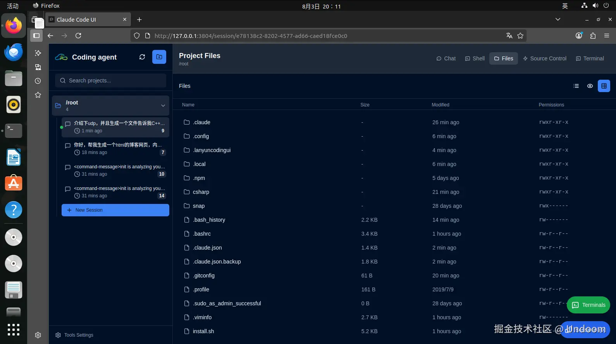Click the blue new project folder icon
The image size is (616, 344).
[159, 57]
